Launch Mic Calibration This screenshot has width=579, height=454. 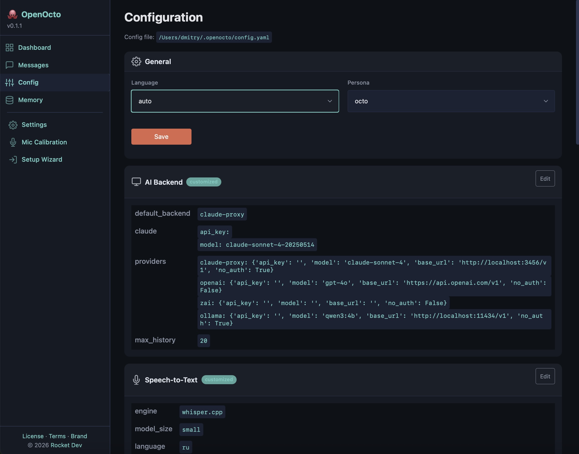pos(55,142)
